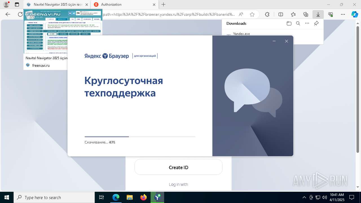Open the notification center icon
Image resolution: width=361 pixels, height=203 pixels.
(352, 197)
